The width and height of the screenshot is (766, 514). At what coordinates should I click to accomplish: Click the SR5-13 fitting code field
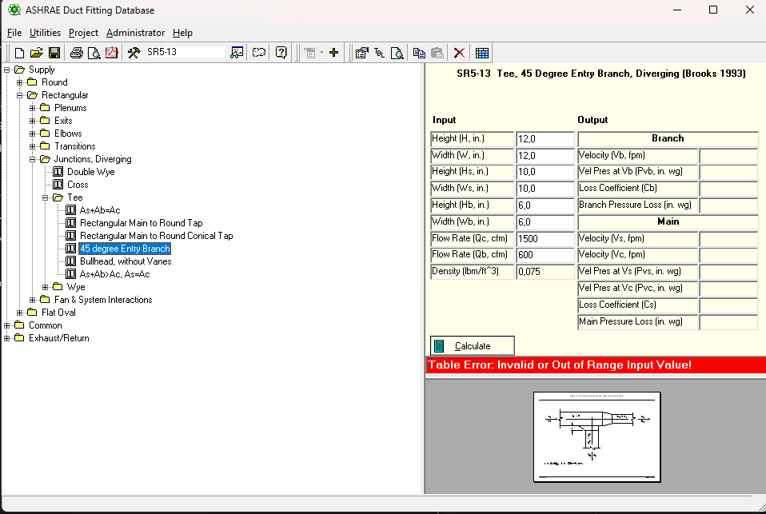tap(185, 52)
